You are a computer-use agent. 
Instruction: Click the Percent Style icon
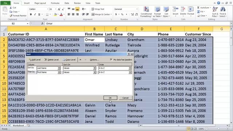coord(122,15)
